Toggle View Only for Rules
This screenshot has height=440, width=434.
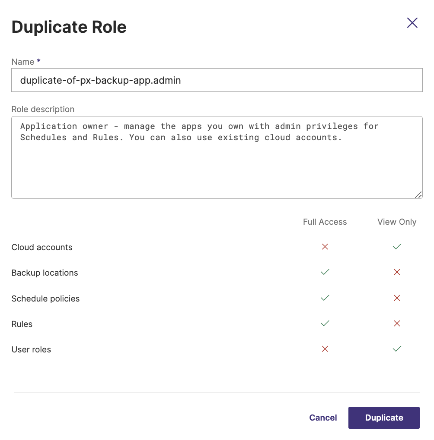point(397,324)
